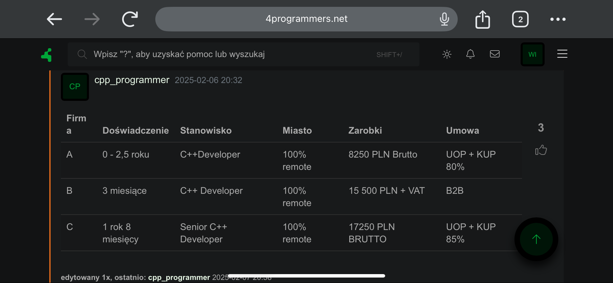The height and width of the screenshot is (283, 613).
Task: Expand the hamburger navigation menu
Action: point(562,54)
